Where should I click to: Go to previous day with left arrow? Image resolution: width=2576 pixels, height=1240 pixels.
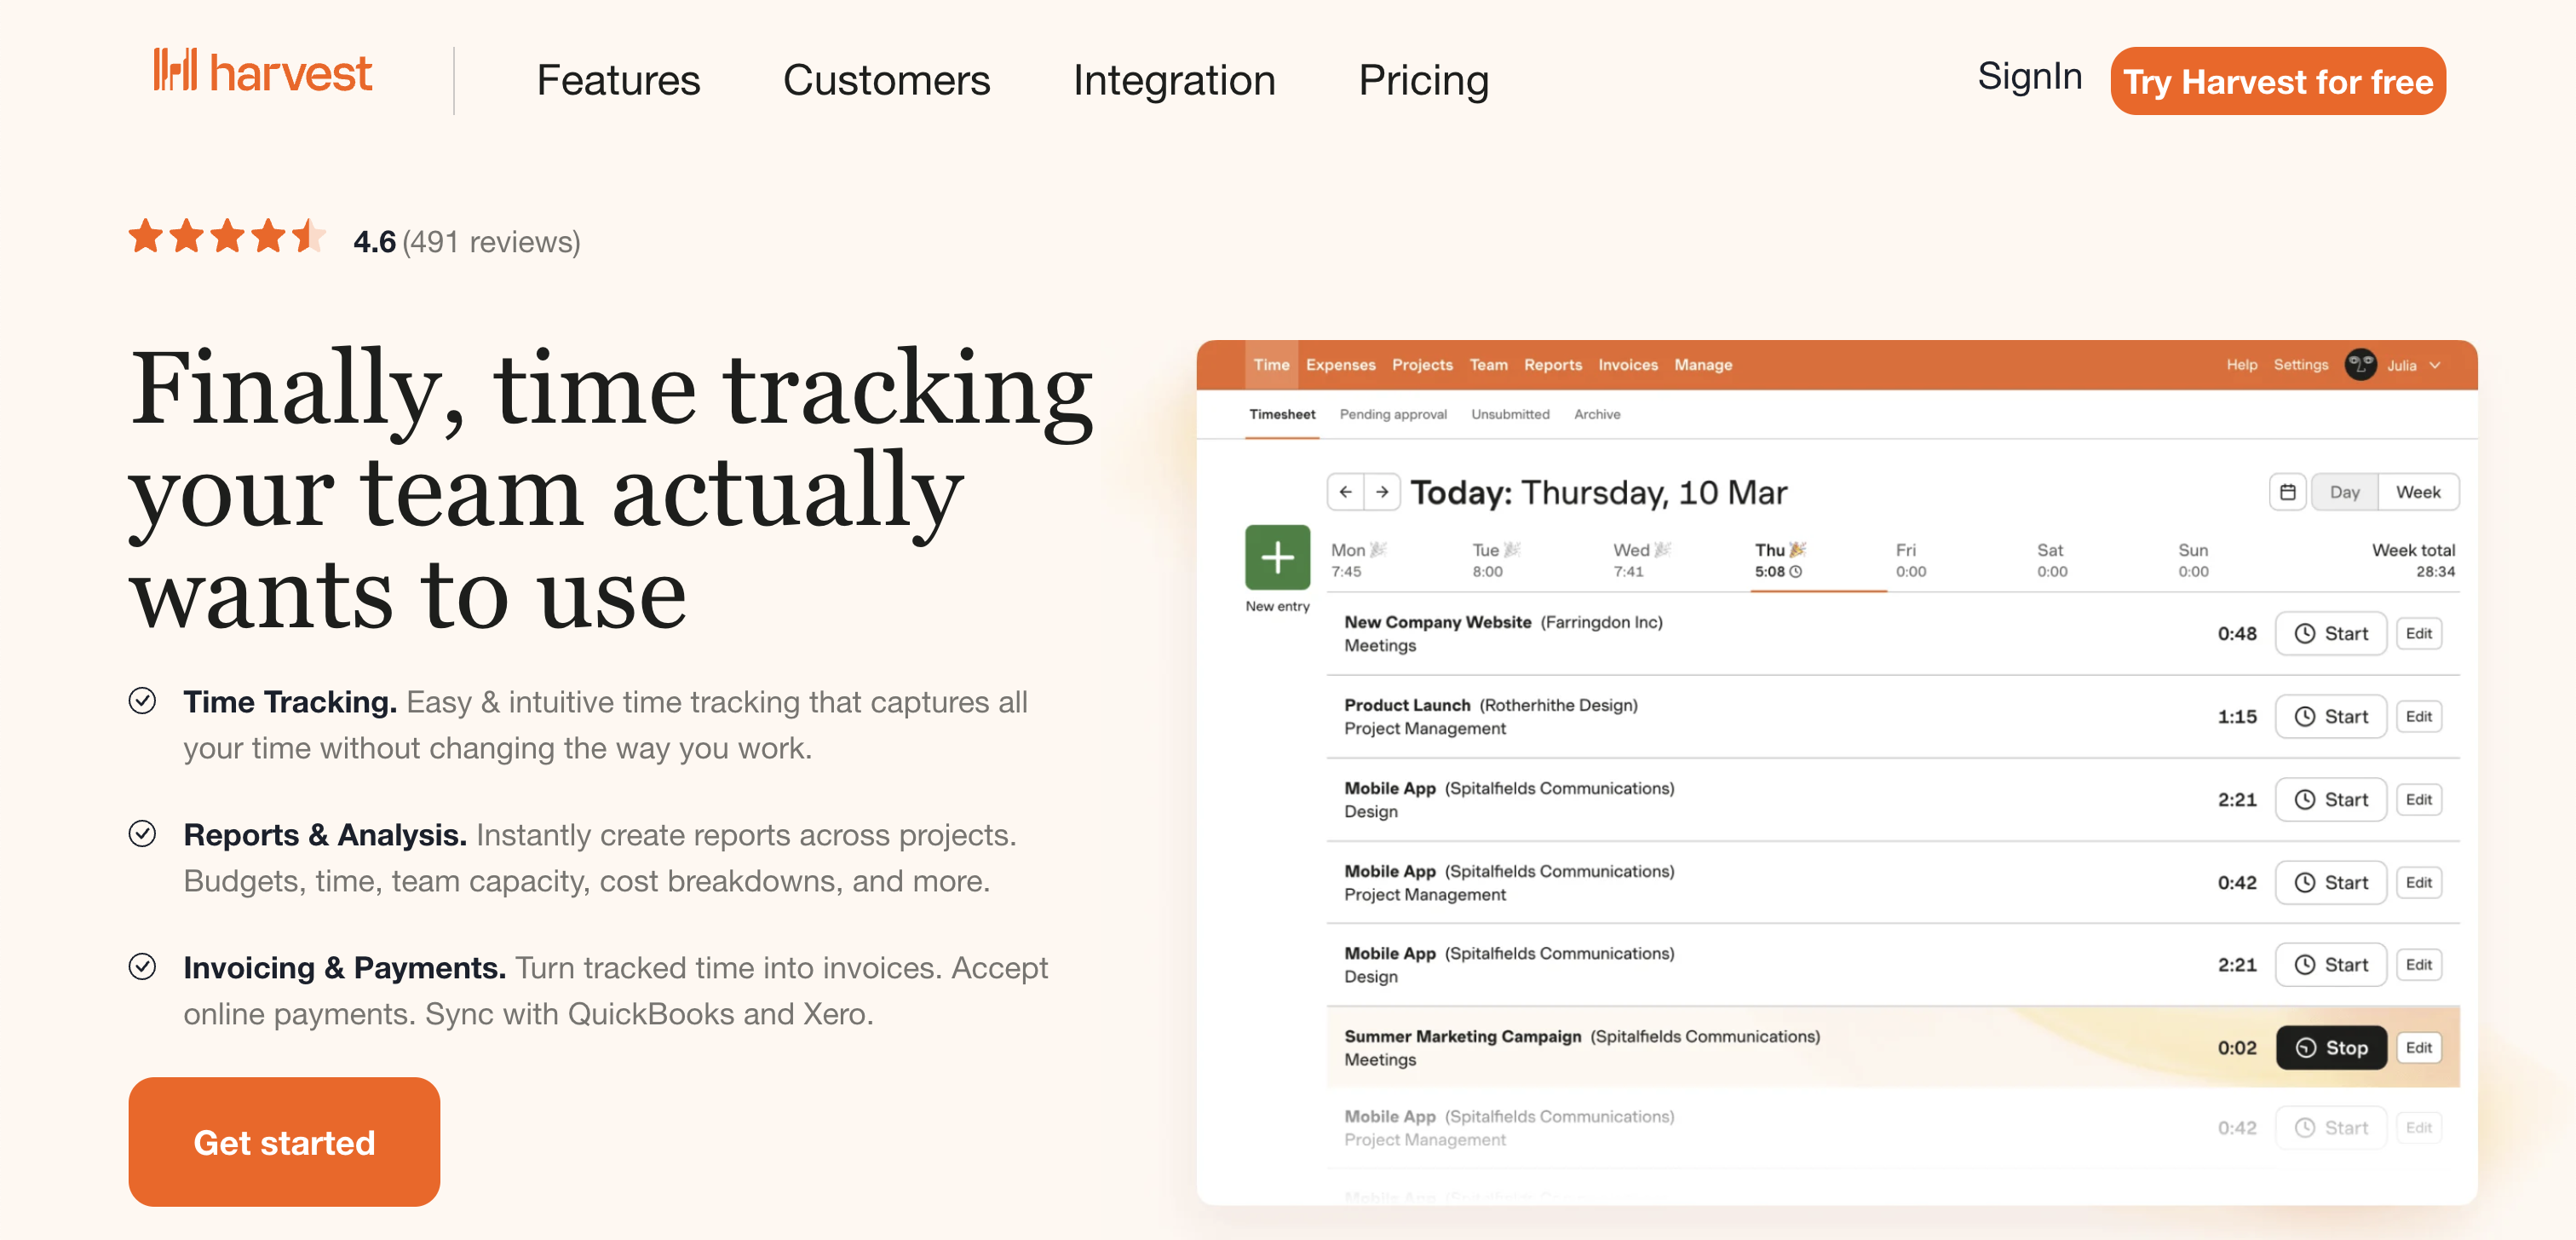pos(1345,492)
